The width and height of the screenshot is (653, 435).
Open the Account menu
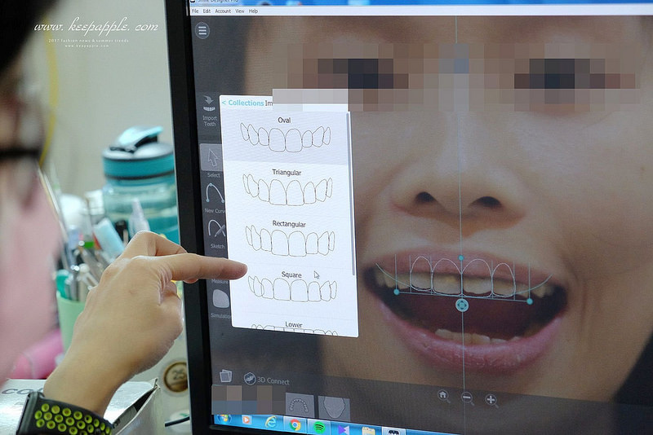click(223, 11)
